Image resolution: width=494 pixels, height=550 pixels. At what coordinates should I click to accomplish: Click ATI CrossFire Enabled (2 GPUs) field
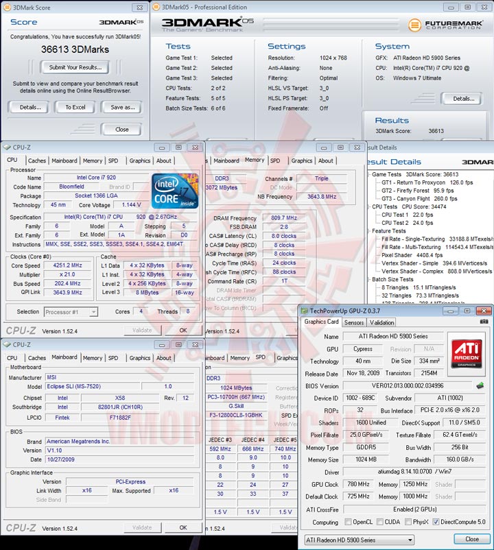point(414,510)
